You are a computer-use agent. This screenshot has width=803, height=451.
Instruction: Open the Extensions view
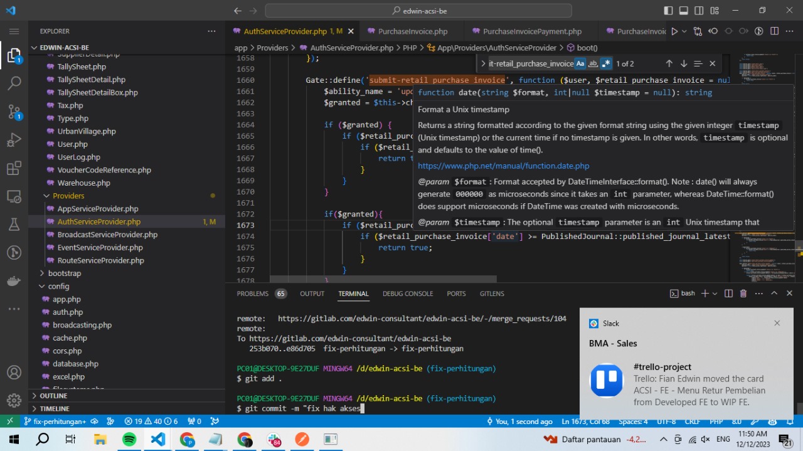pyautogui.click(x=14, y=168)
